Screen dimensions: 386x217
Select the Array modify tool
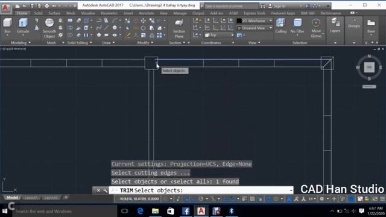click(159, 36)
